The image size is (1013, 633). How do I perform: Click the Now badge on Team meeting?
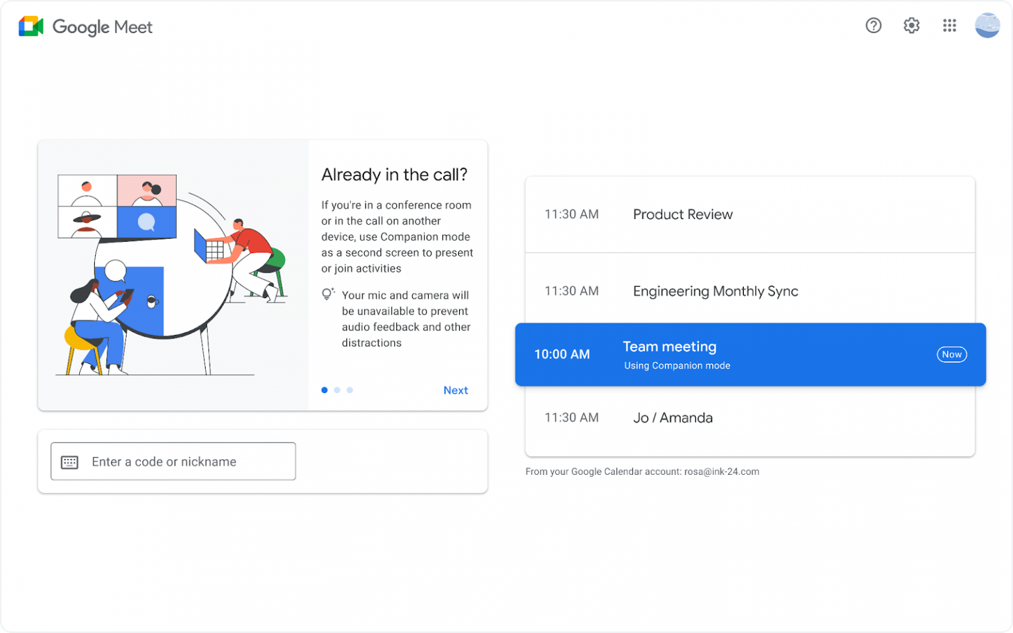[952, 354]
